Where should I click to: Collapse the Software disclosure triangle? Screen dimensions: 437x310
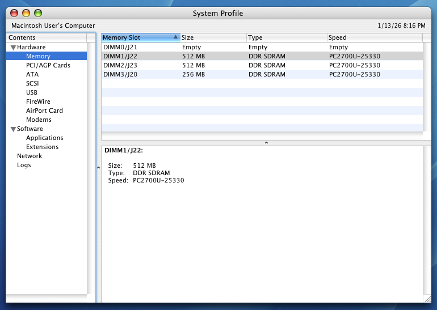[13, 129]
